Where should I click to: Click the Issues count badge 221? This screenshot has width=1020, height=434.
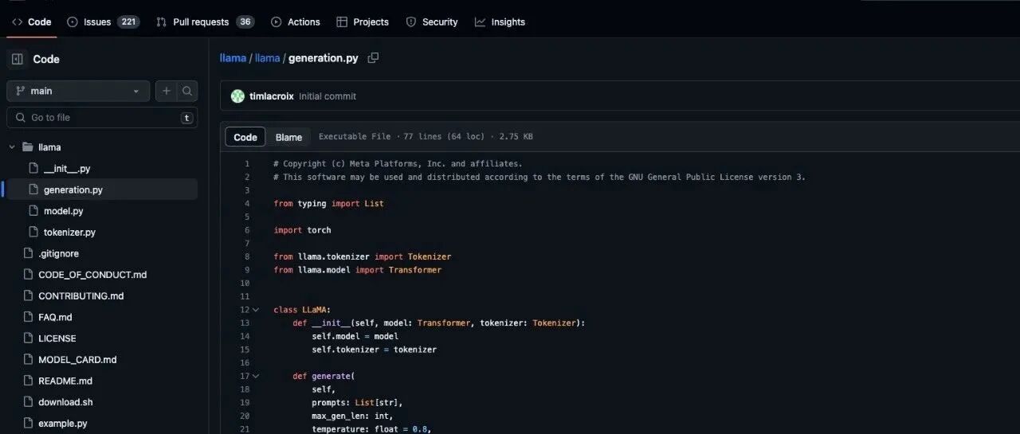128,22
